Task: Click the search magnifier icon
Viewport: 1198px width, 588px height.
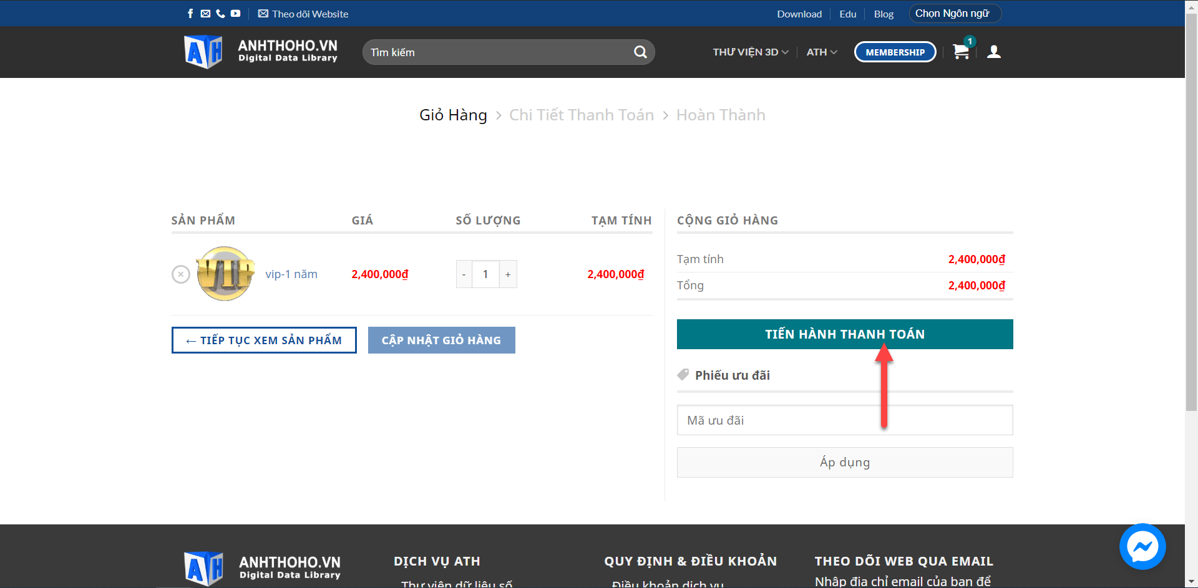Action: point(640,52)
